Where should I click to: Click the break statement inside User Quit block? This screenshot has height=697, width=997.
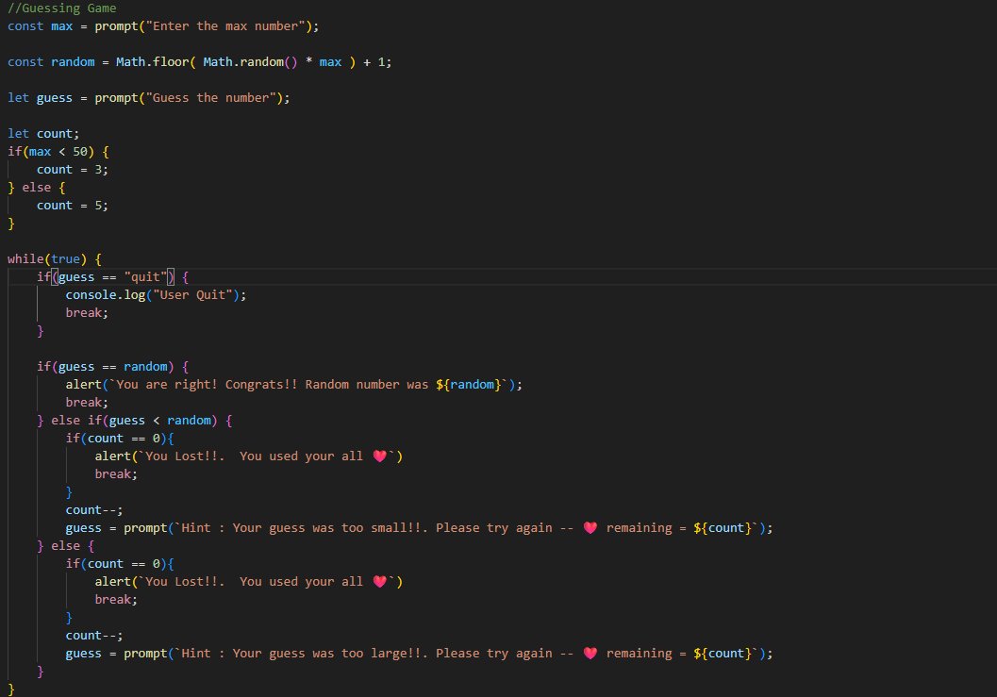pyautogui.click(x=83, y=312)
